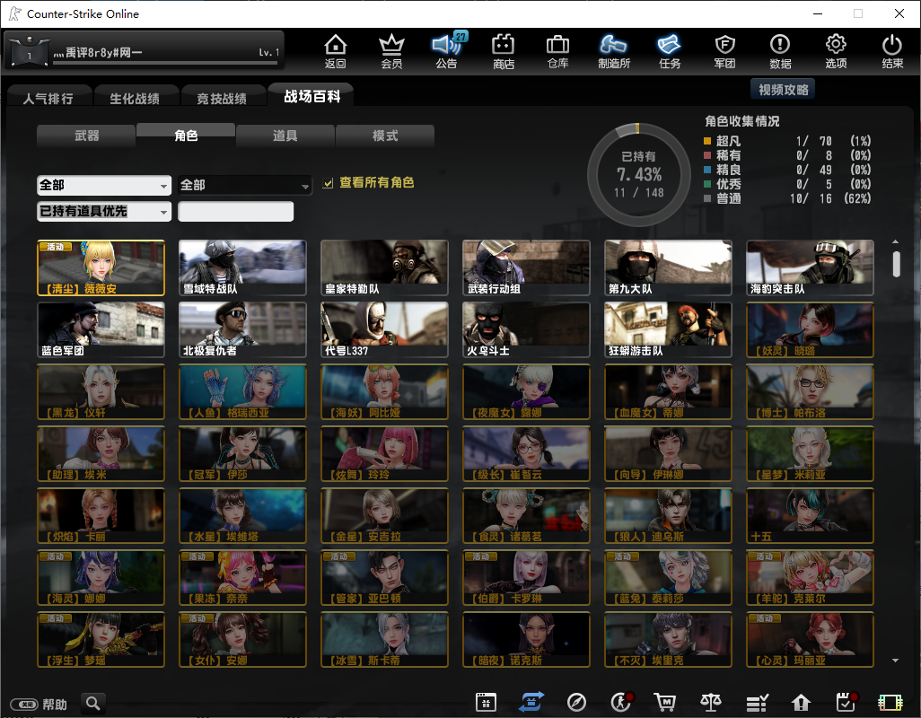Click the character list scrollbar thumb
The height and width of the screenshot is (718, 921).
tap(896, 264)
